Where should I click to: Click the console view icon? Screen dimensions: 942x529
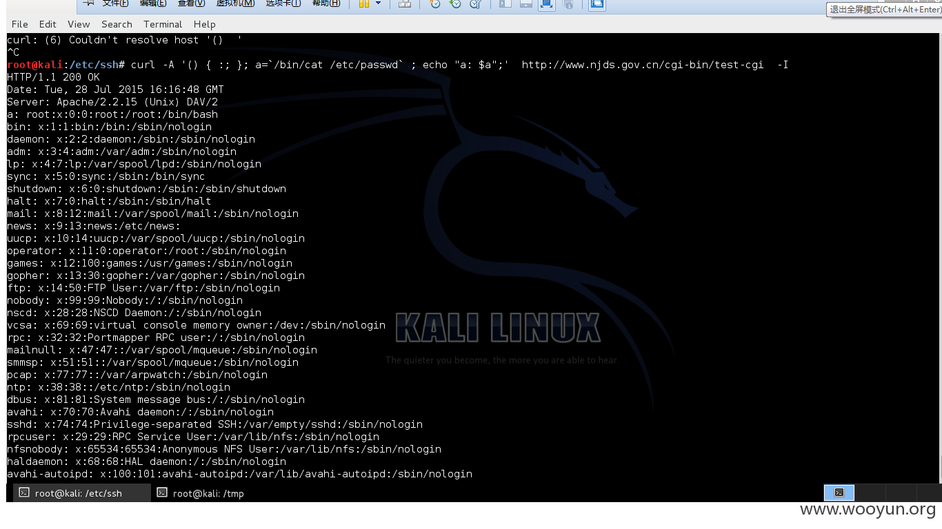pos(597,4)
